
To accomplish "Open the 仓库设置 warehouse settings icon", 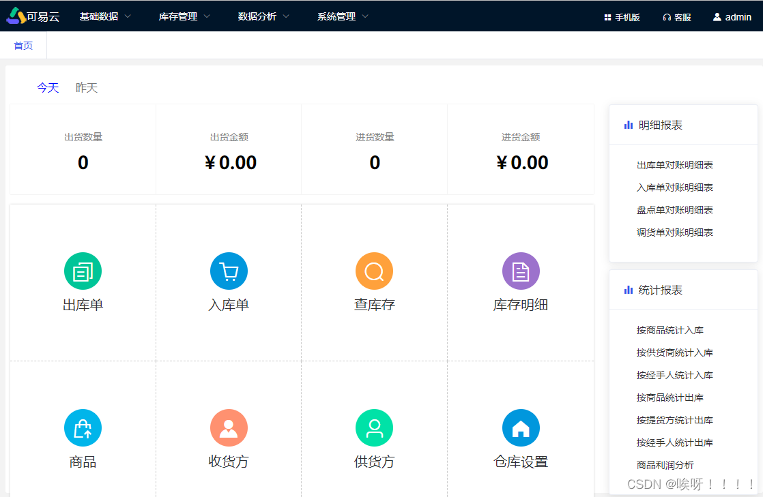I will coord(521,427).
